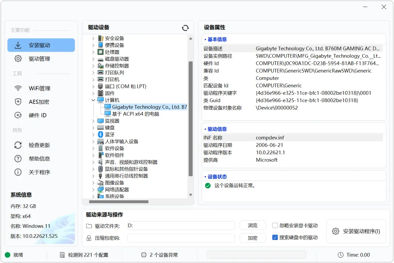The width and height of the screenshot is (394, 263).
Task: Select 检查更新 in the sidebar
Action: [41, 145]
